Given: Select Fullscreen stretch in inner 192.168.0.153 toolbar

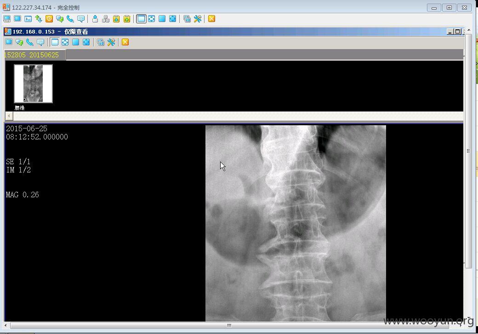Looking at the screenshot, I should (86, 42).
